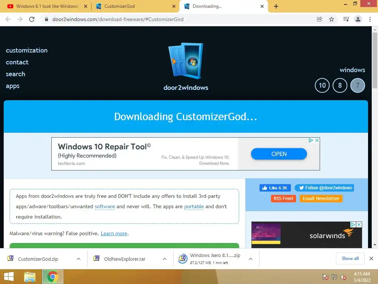Open a new tab with the plus button
The width and height of the screenshot is (378, 284).
click(276, 6)
